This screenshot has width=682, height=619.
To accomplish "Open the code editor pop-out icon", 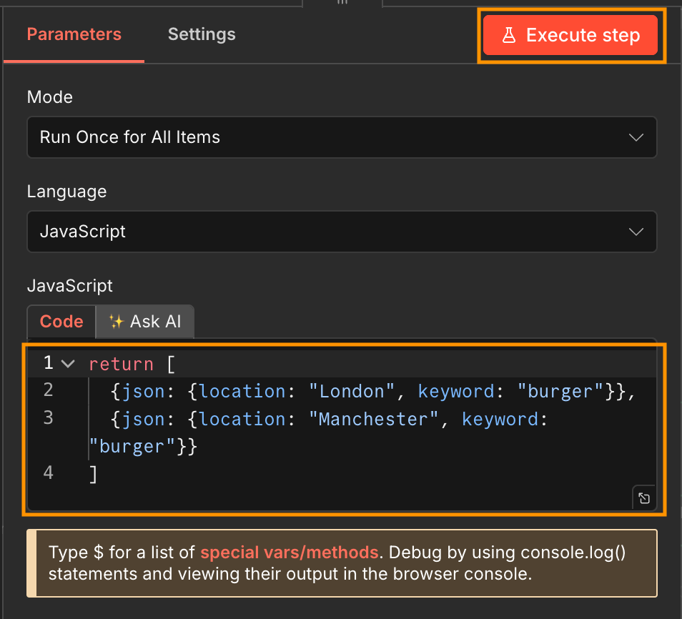I will click(643, 497).
